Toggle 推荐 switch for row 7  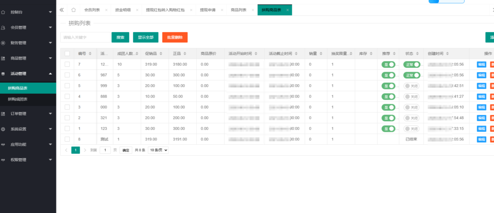click(x=388, y=64)
